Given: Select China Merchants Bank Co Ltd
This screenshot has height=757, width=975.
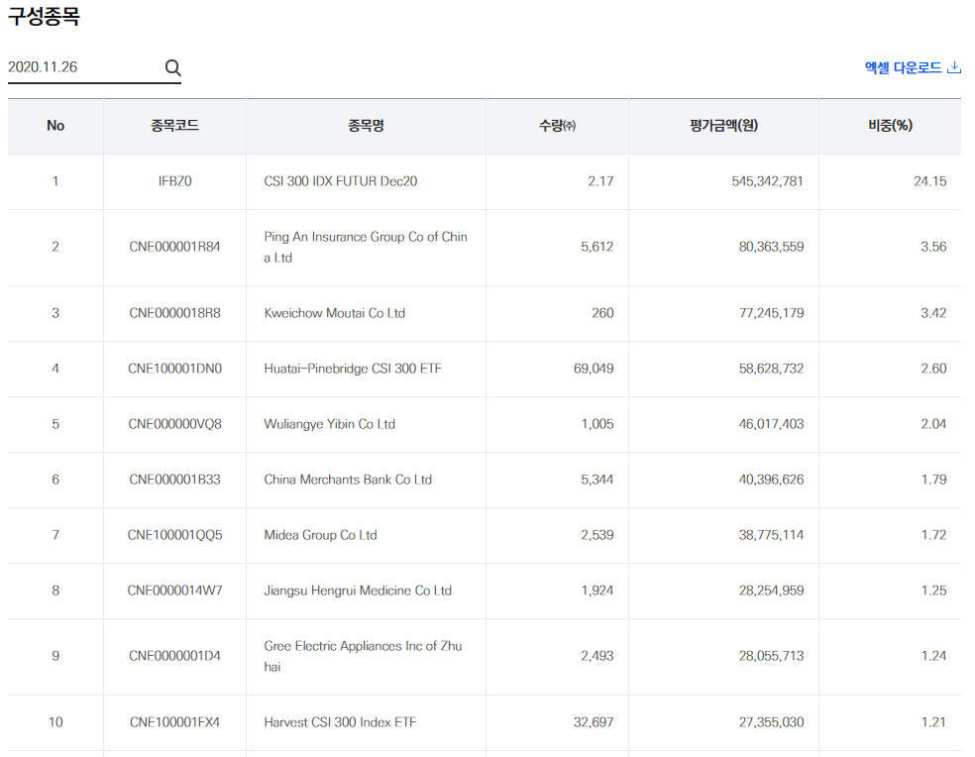Looking at the screenshot, I should coord(348,479).
